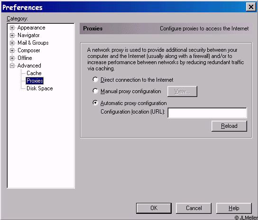Expand the Navigator category

12,35
